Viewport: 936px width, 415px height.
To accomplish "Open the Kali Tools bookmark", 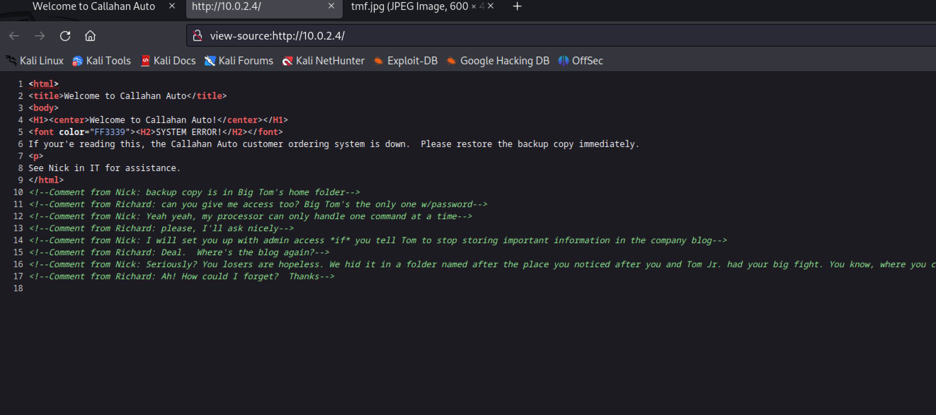I will coord(102,60).
